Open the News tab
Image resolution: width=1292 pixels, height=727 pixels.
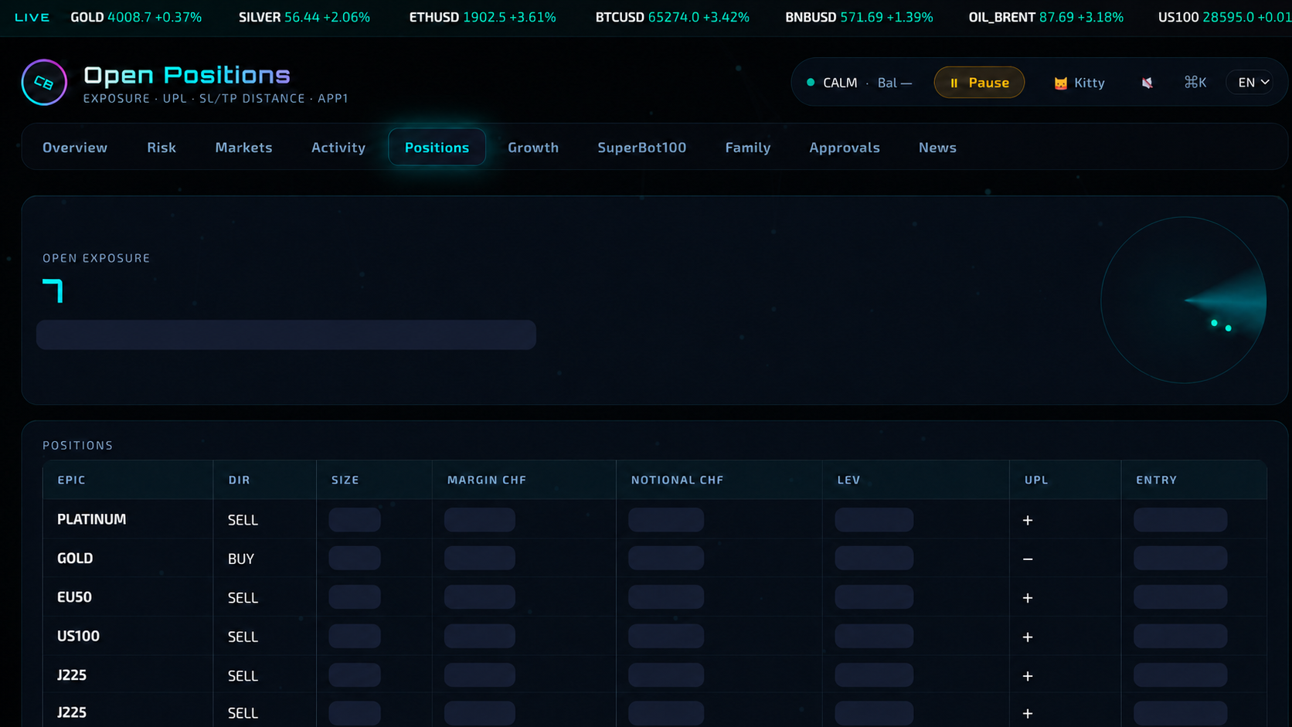(937, 148)
